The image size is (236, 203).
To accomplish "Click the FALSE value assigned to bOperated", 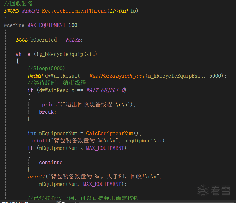I will tap(73, 40).
